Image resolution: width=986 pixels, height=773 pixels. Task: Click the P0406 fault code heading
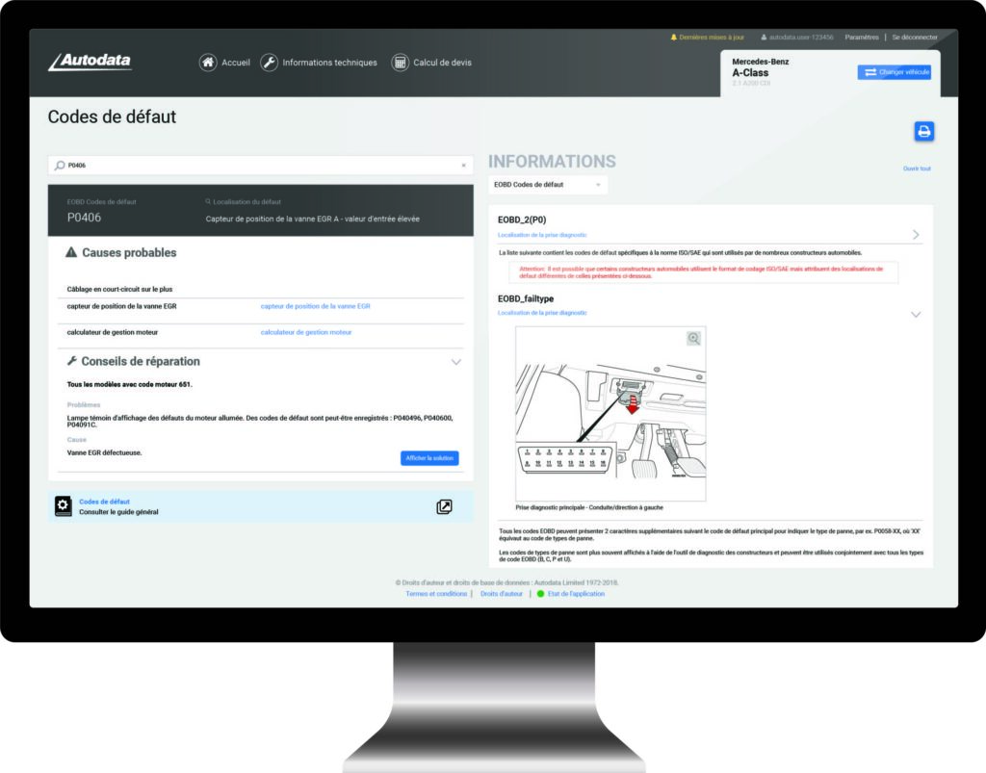click(85, 218)
